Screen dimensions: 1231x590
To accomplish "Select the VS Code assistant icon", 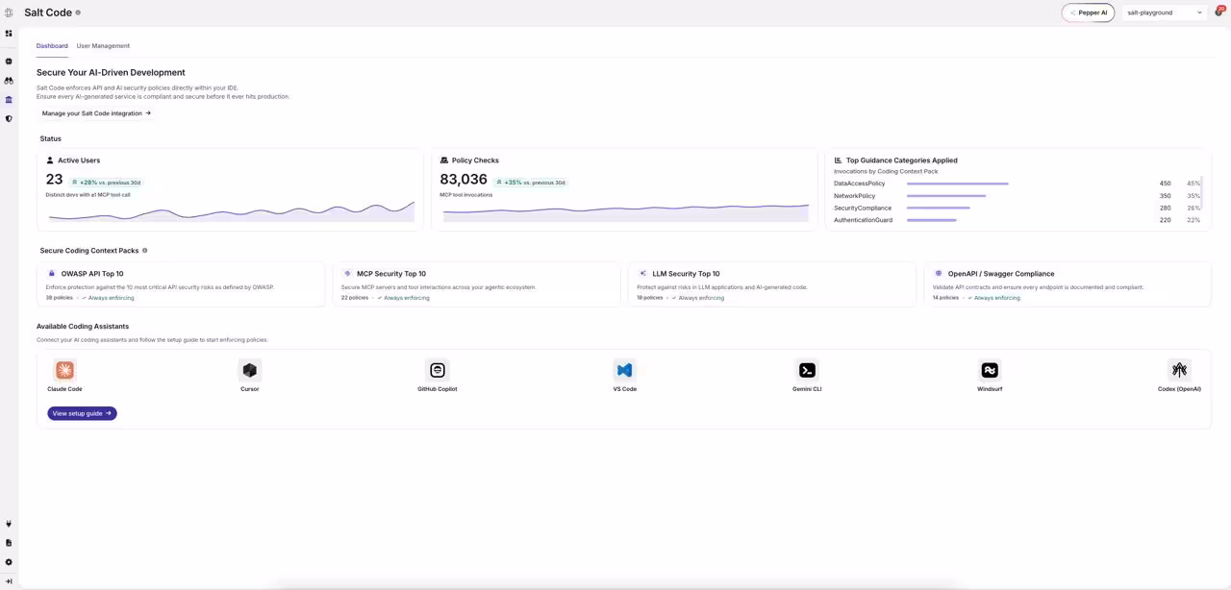I will (625, 370).
